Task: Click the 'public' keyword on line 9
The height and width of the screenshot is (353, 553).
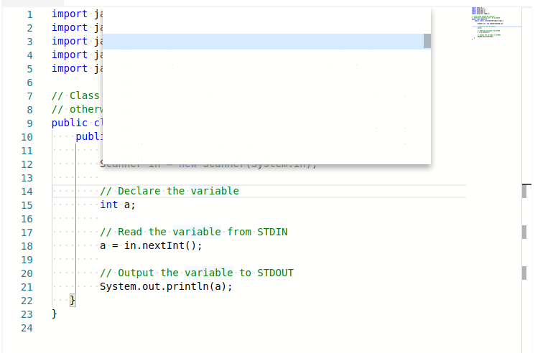Action: (x=70, y=123)
